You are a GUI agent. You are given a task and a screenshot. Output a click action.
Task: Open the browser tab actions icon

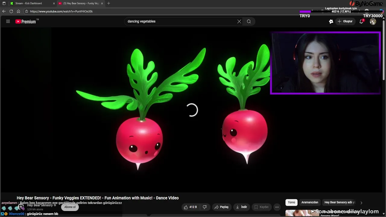point(4,3)
